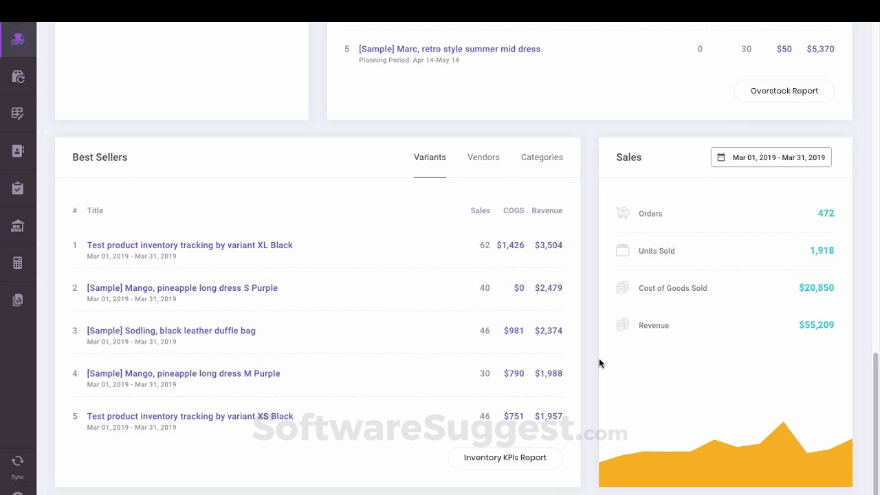Open the Dashboard from the sidebar

point(17,39)
